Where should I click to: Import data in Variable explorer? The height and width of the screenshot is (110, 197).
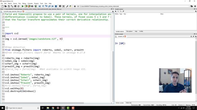point(116,11)
